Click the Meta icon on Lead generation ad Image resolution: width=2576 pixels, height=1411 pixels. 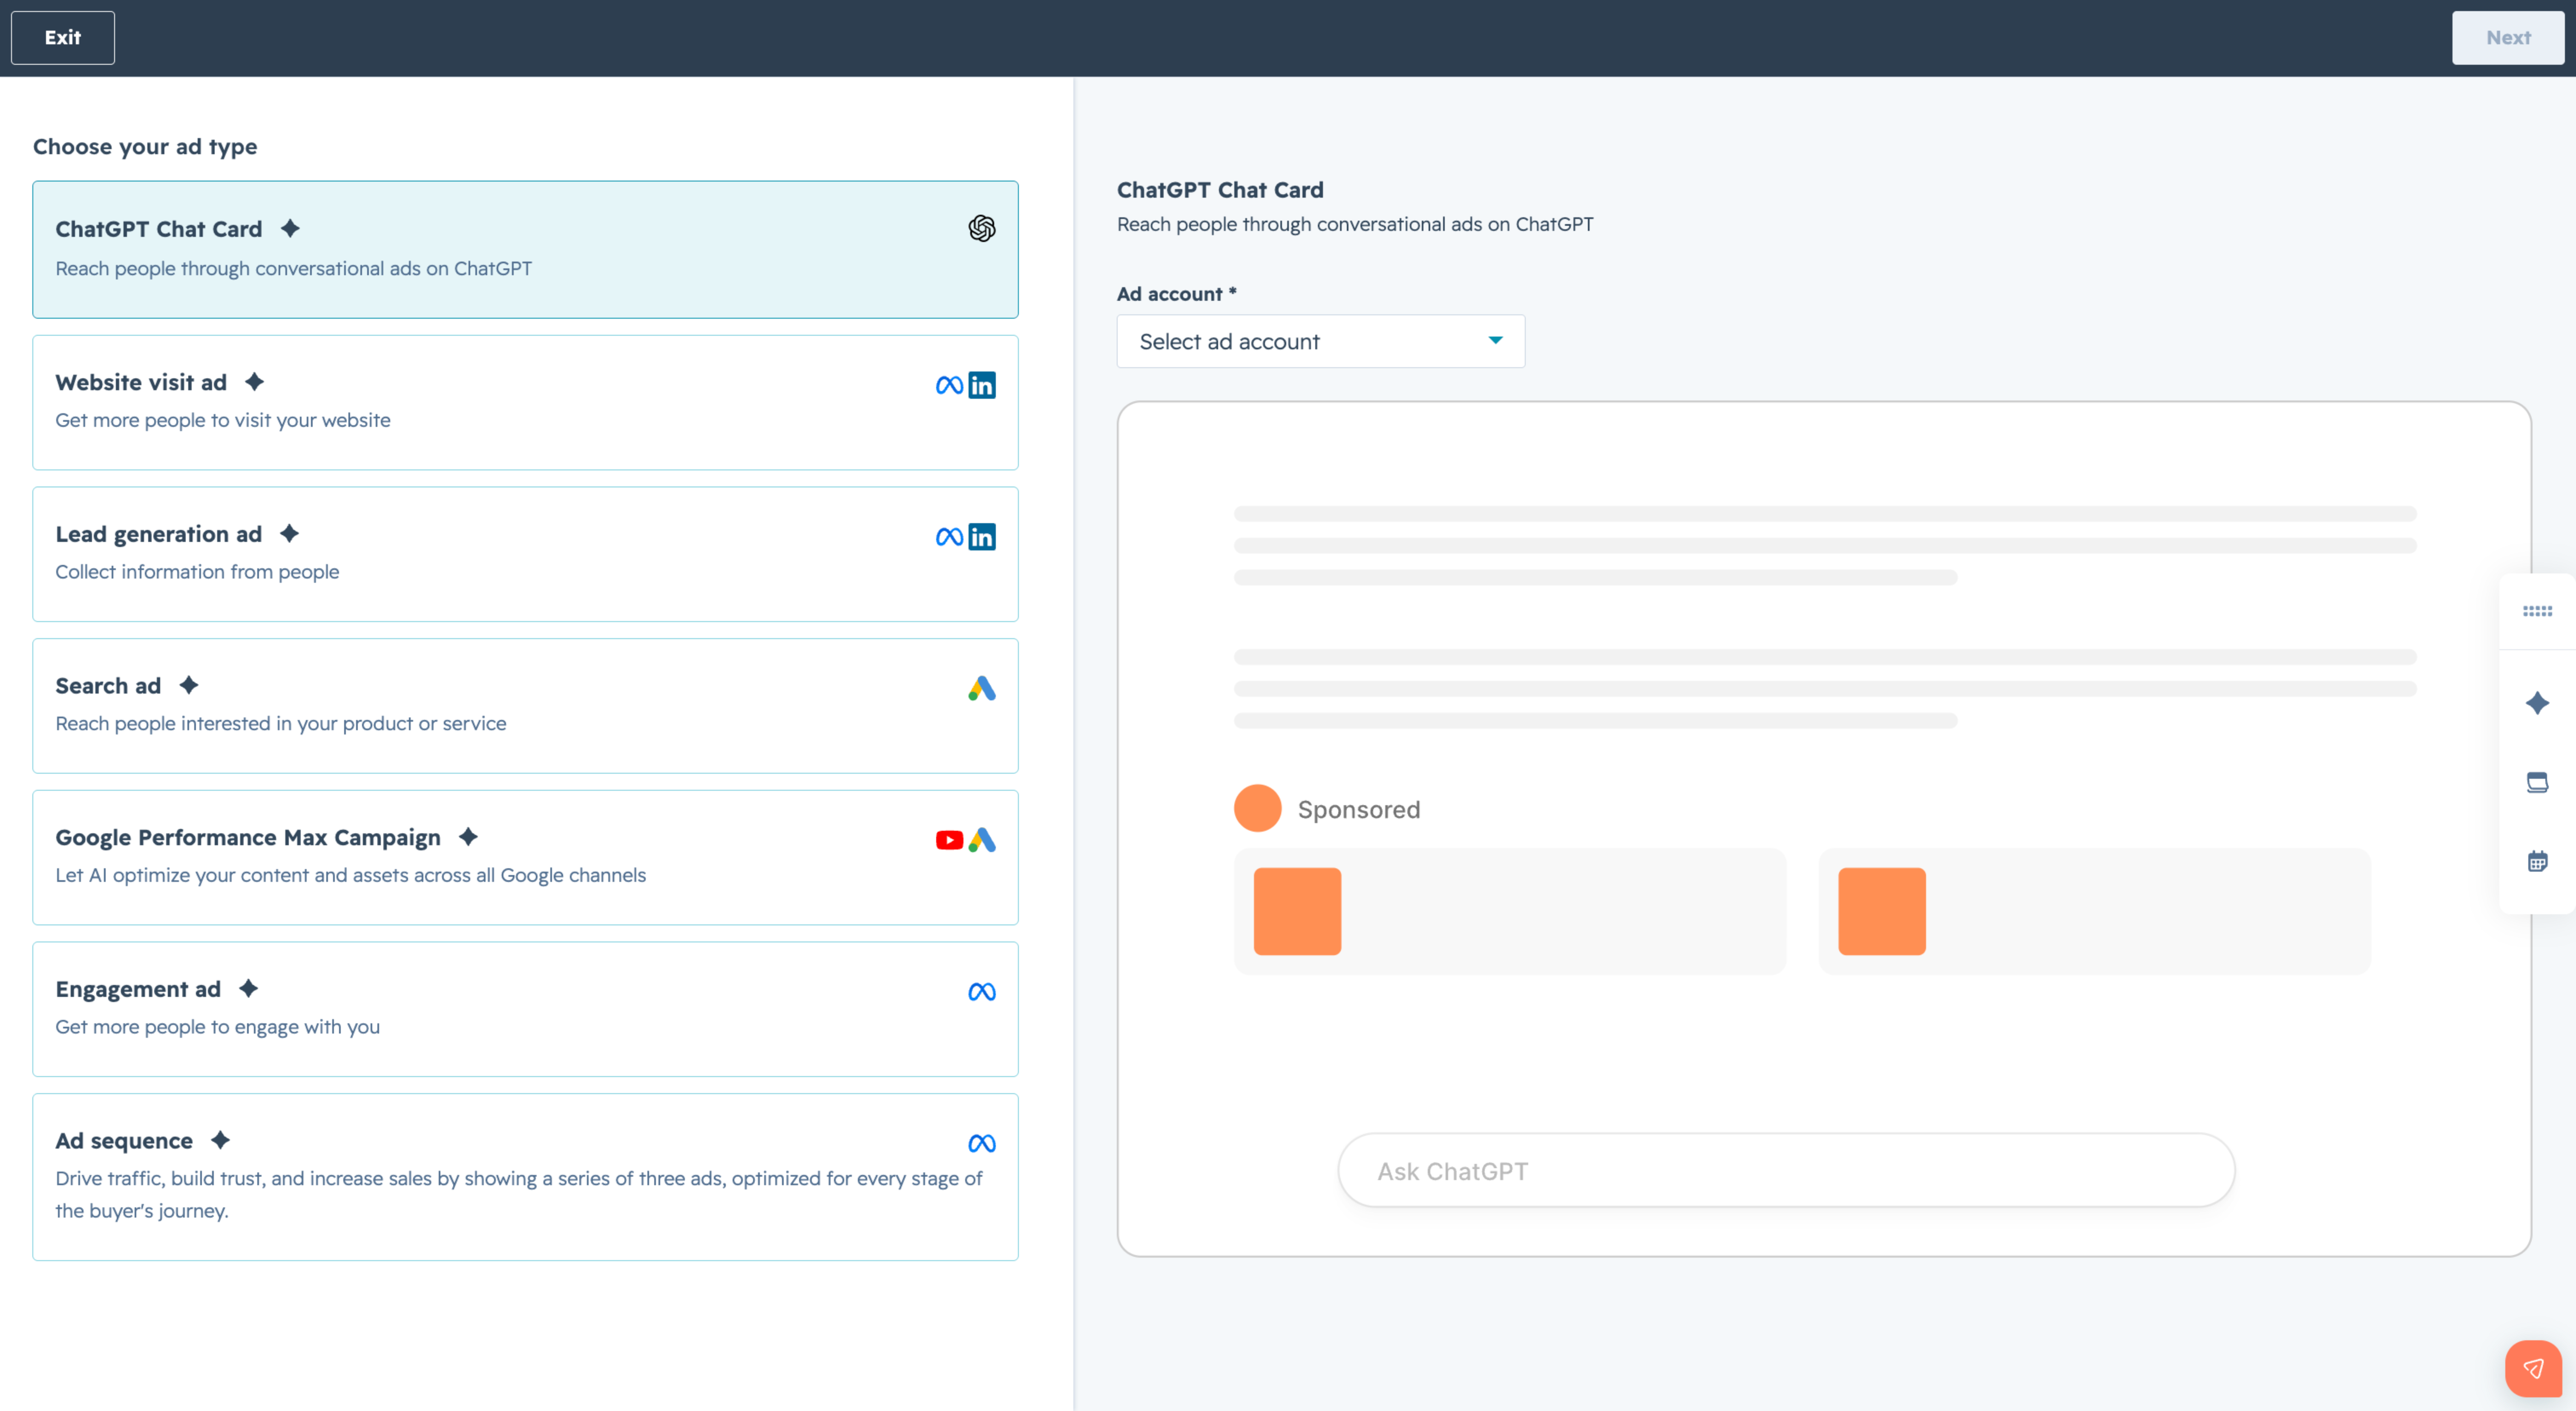click(x=949, y=537)
